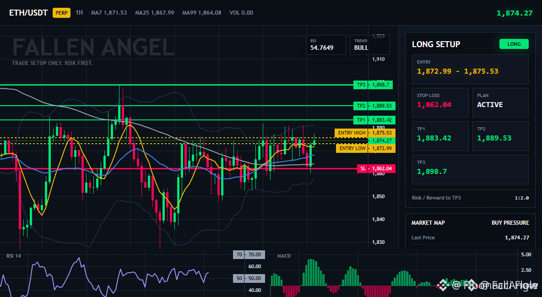Viewport: 542px width, 297px height.
Task: Click the 1,850 price axis tick
Action: (x=378, y=196)
